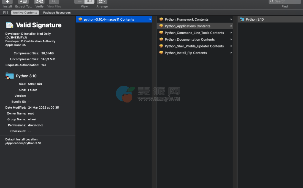The width and height of the screenshot is (303, 188).
Task: Click the Verify toolbar icon
Action: pyautogui.click(x=39, y=2)
